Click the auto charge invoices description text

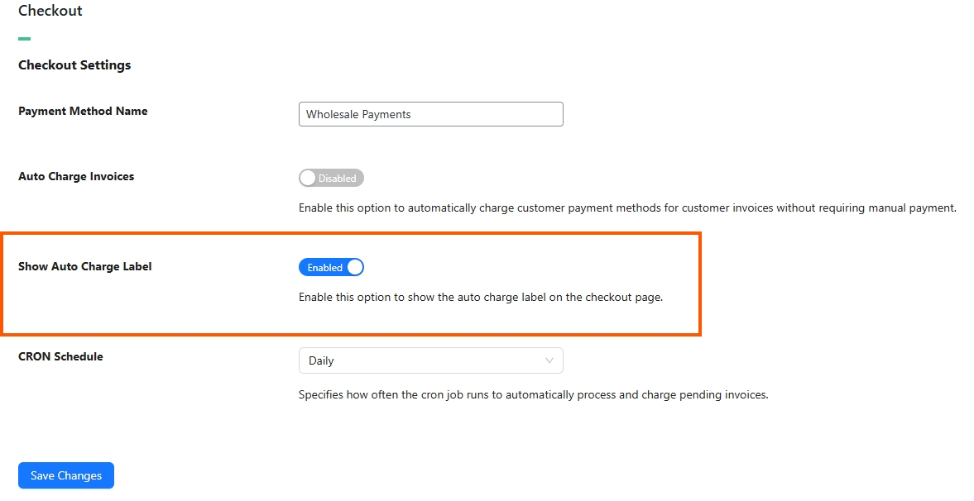(x=627, y=208)
